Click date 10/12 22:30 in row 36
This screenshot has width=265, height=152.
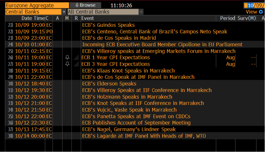(x=30, y=123)
